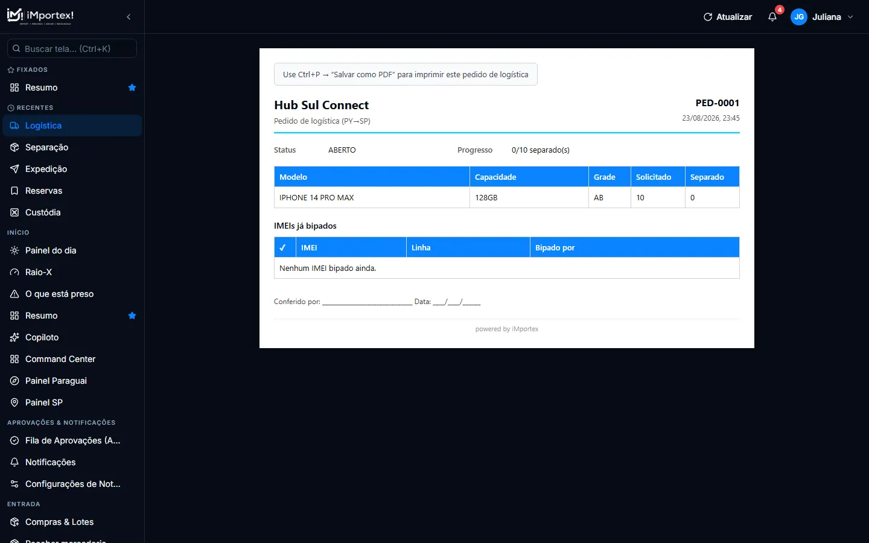The height and width of the screenshot is (543, 869).
Task: Click the Reservas bookmark icon
Action: coord(14,191)
